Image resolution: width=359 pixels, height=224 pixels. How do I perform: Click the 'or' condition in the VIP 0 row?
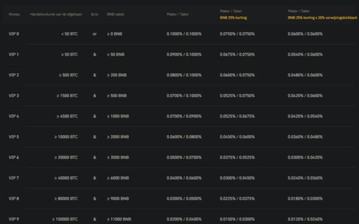coord(95,34)
